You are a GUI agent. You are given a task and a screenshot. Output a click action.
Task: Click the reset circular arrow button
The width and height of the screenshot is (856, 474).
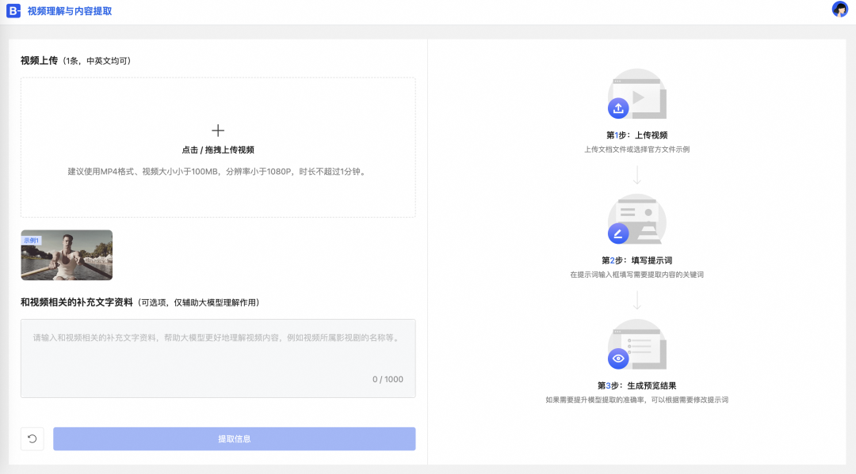(32, 438)
